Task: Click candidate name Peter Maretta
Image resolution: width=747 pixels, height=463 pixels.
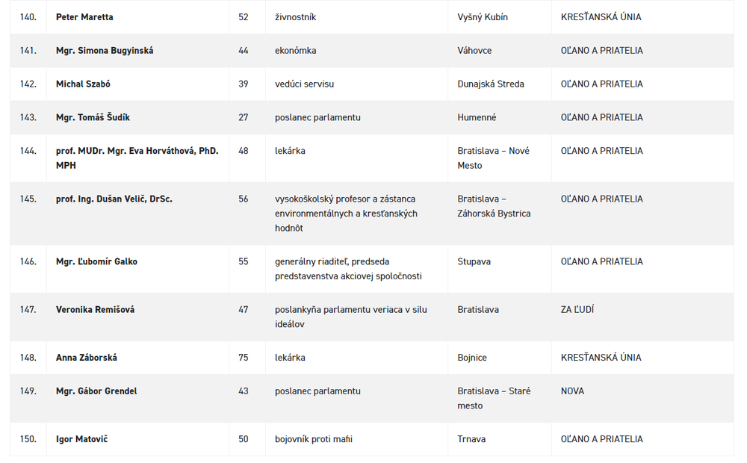Action: [84, 17]
